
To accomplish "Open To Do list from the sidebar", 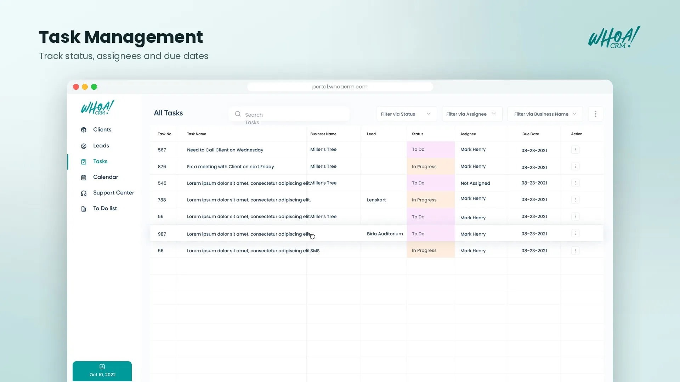I will coord(105,208).
